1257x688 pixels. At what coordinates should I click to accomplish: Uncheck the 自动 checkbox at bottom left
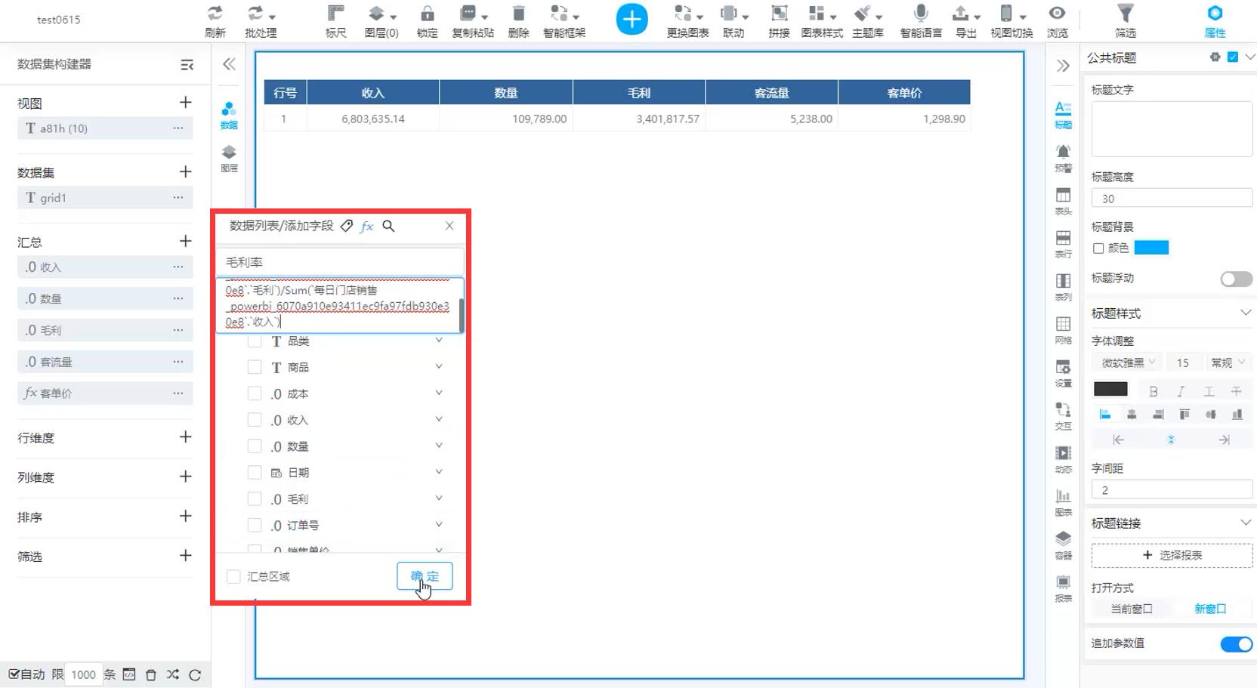point(14,674)
